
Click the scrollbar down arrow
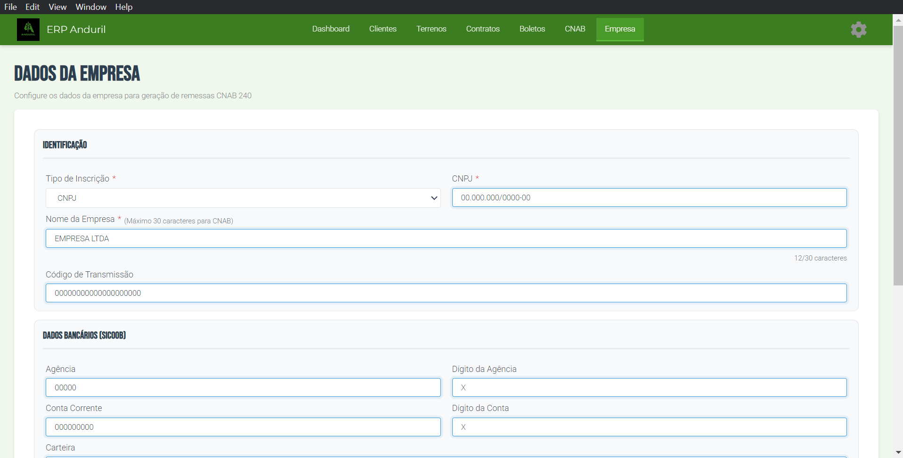(898, 452)
